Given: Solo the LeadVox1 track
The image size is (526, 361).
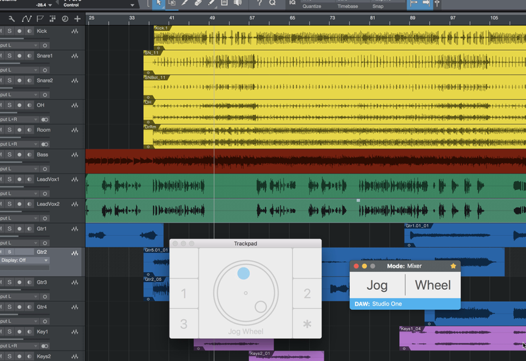Looking at the screenshot, I should point(9,180).
